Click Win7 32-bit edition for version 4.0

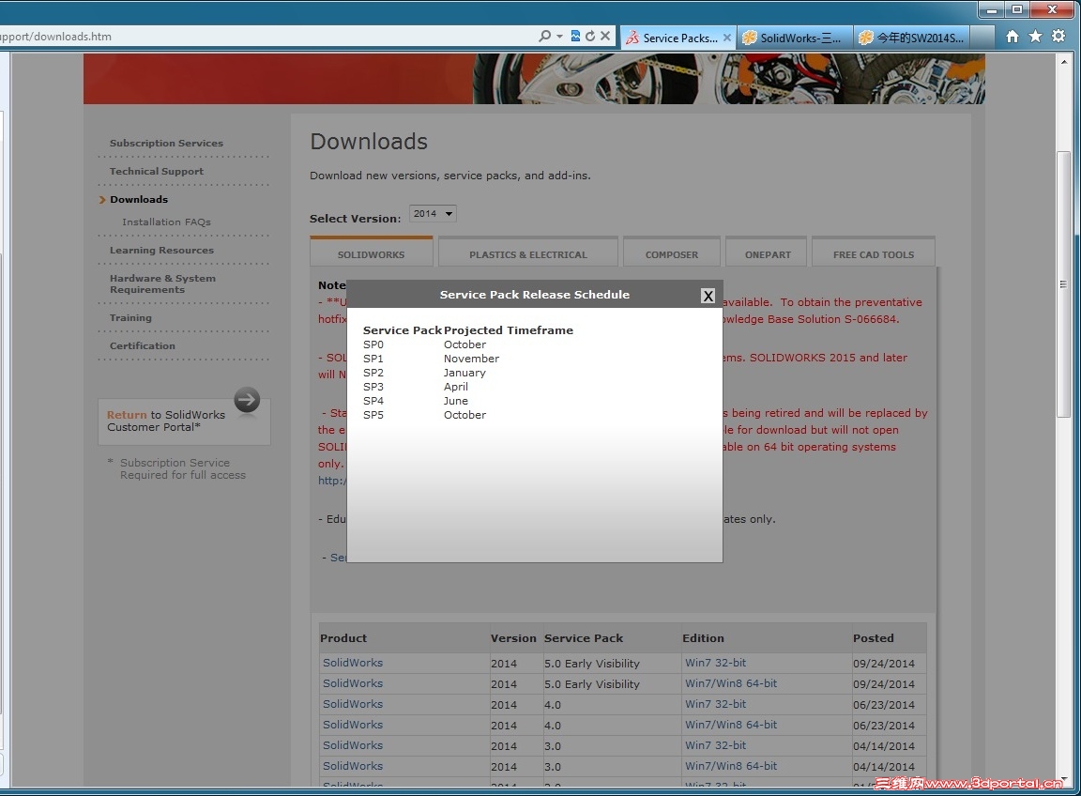pos(715,704)
